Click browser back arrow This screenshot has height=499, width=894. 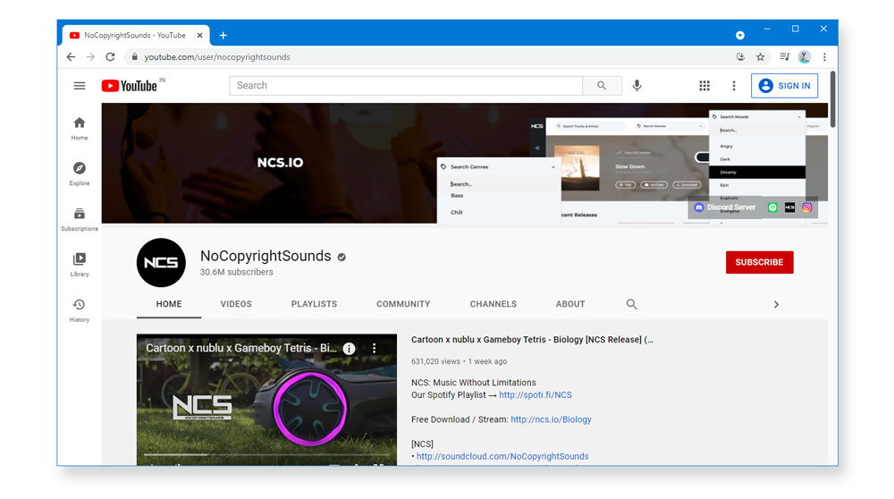tap(71, 57)
